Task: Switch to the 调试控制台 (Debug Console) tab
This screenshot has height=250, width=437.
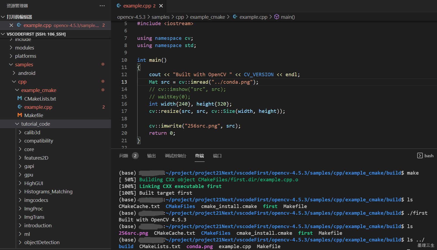Action: click(x=175, y=156)
